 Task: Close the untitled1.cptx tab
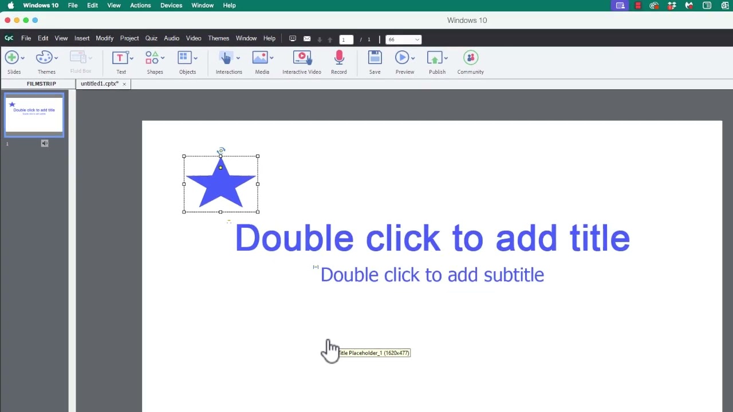click(124, 84)
